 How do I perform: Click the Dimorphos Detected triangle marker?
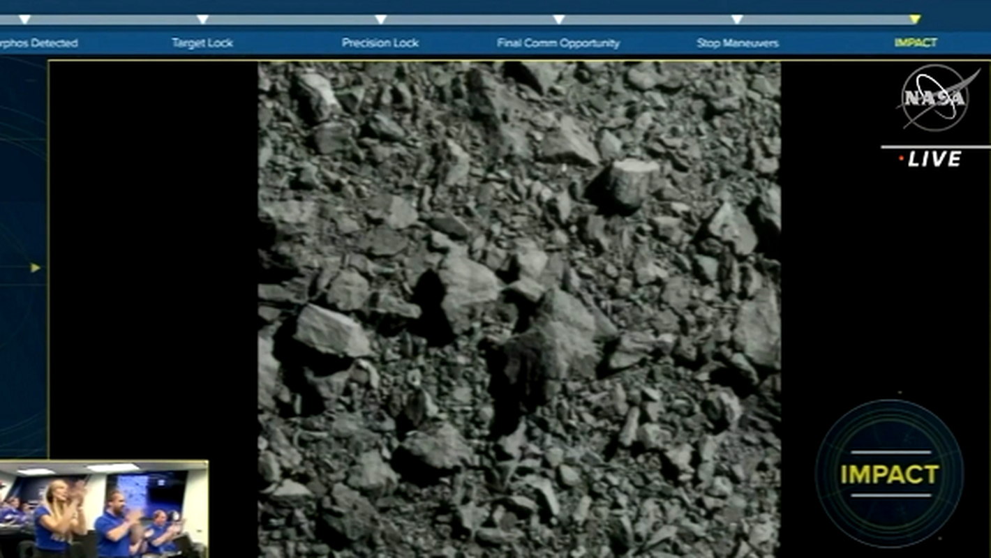24,19
